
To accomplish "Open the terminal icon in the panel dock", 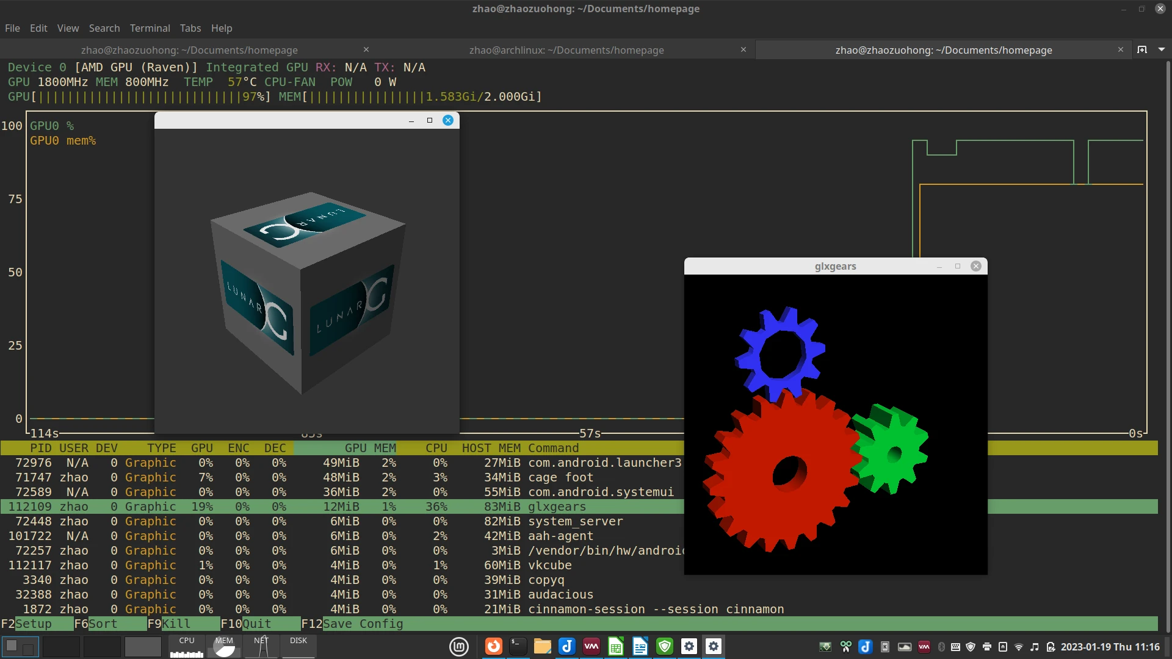I will click(x=518, y=646).
